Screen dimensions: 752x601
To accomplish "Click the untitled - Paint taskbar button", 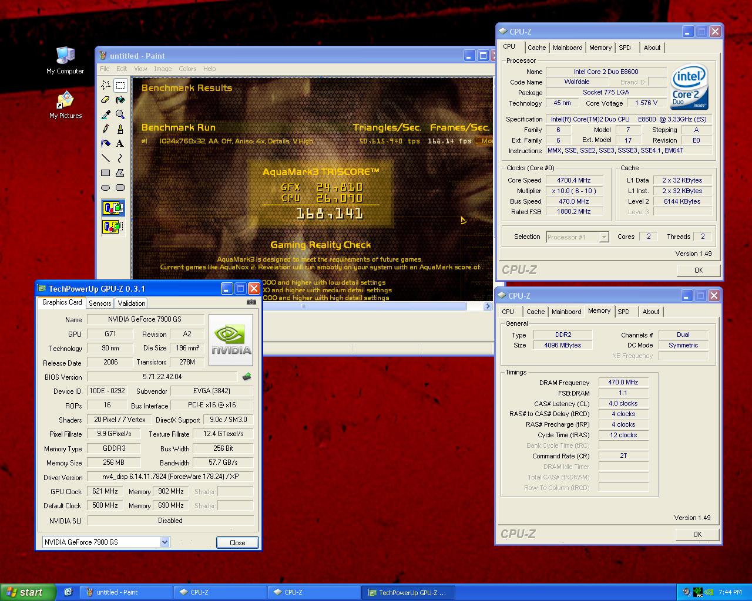I will tap(125, 592).
